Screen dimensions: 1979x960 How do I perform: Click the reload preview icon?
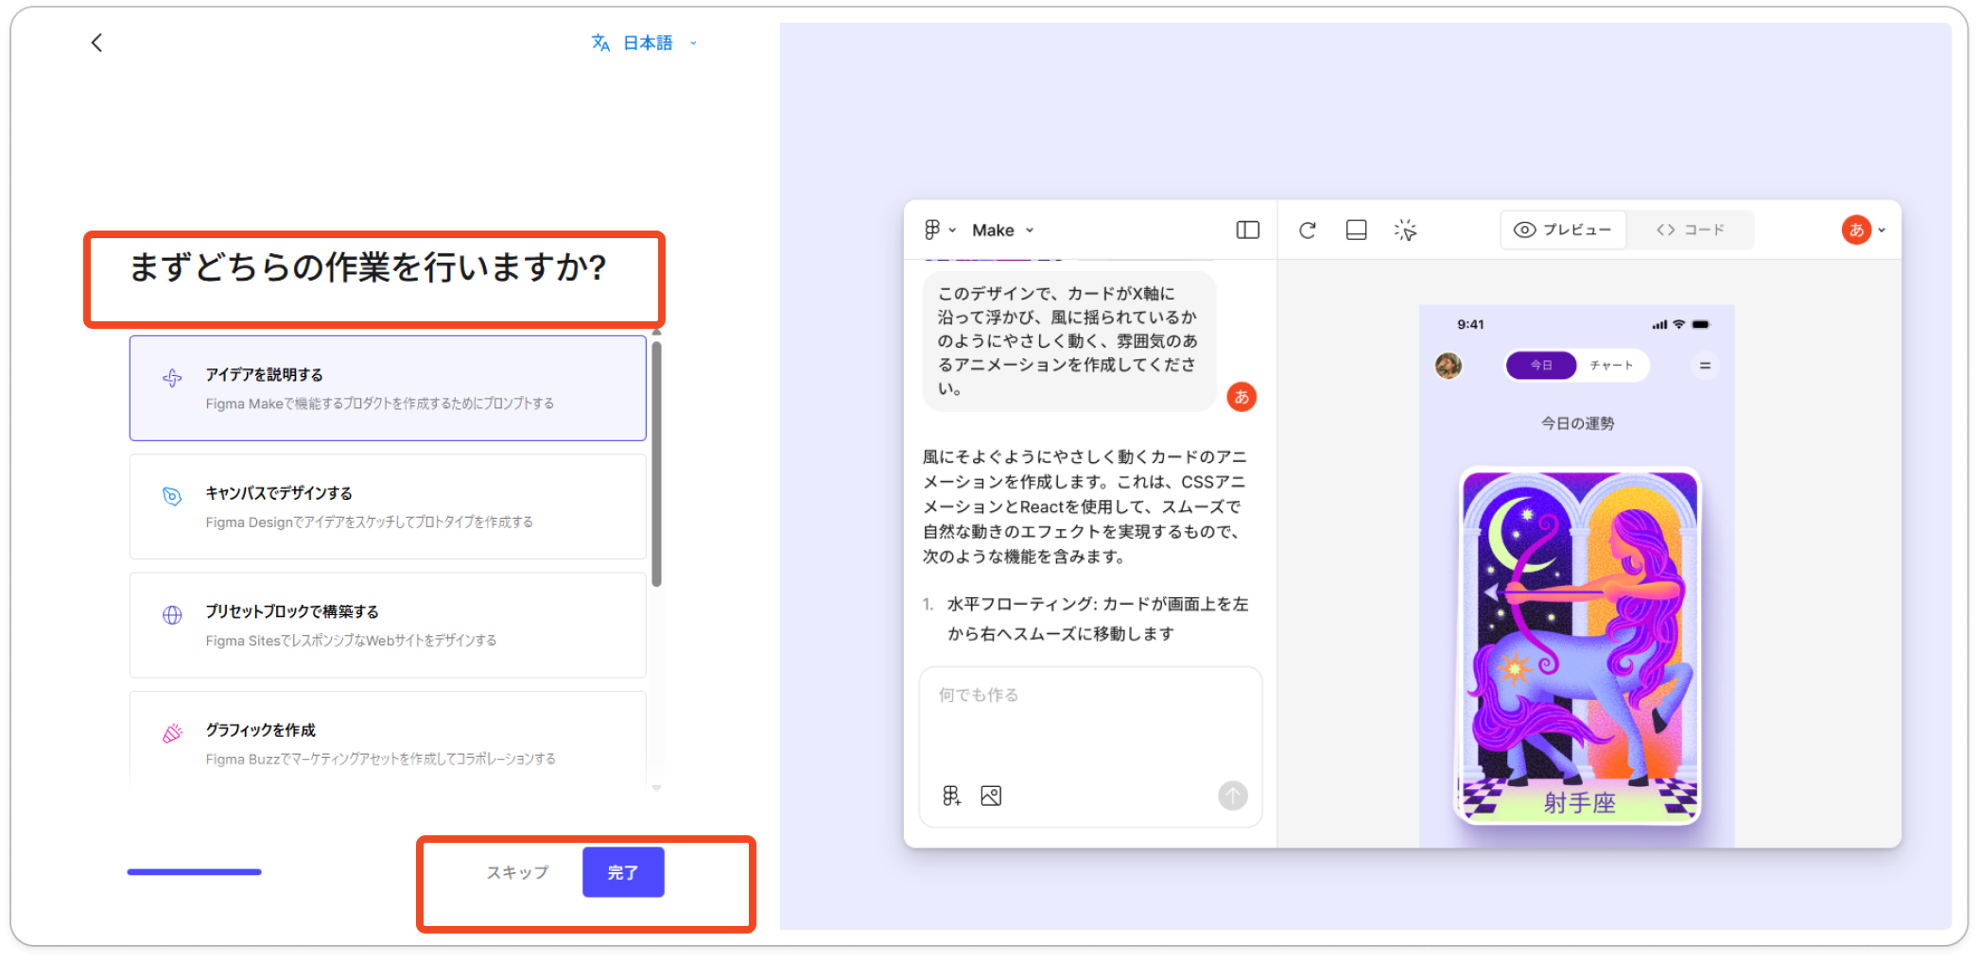tap(1307, 230)
